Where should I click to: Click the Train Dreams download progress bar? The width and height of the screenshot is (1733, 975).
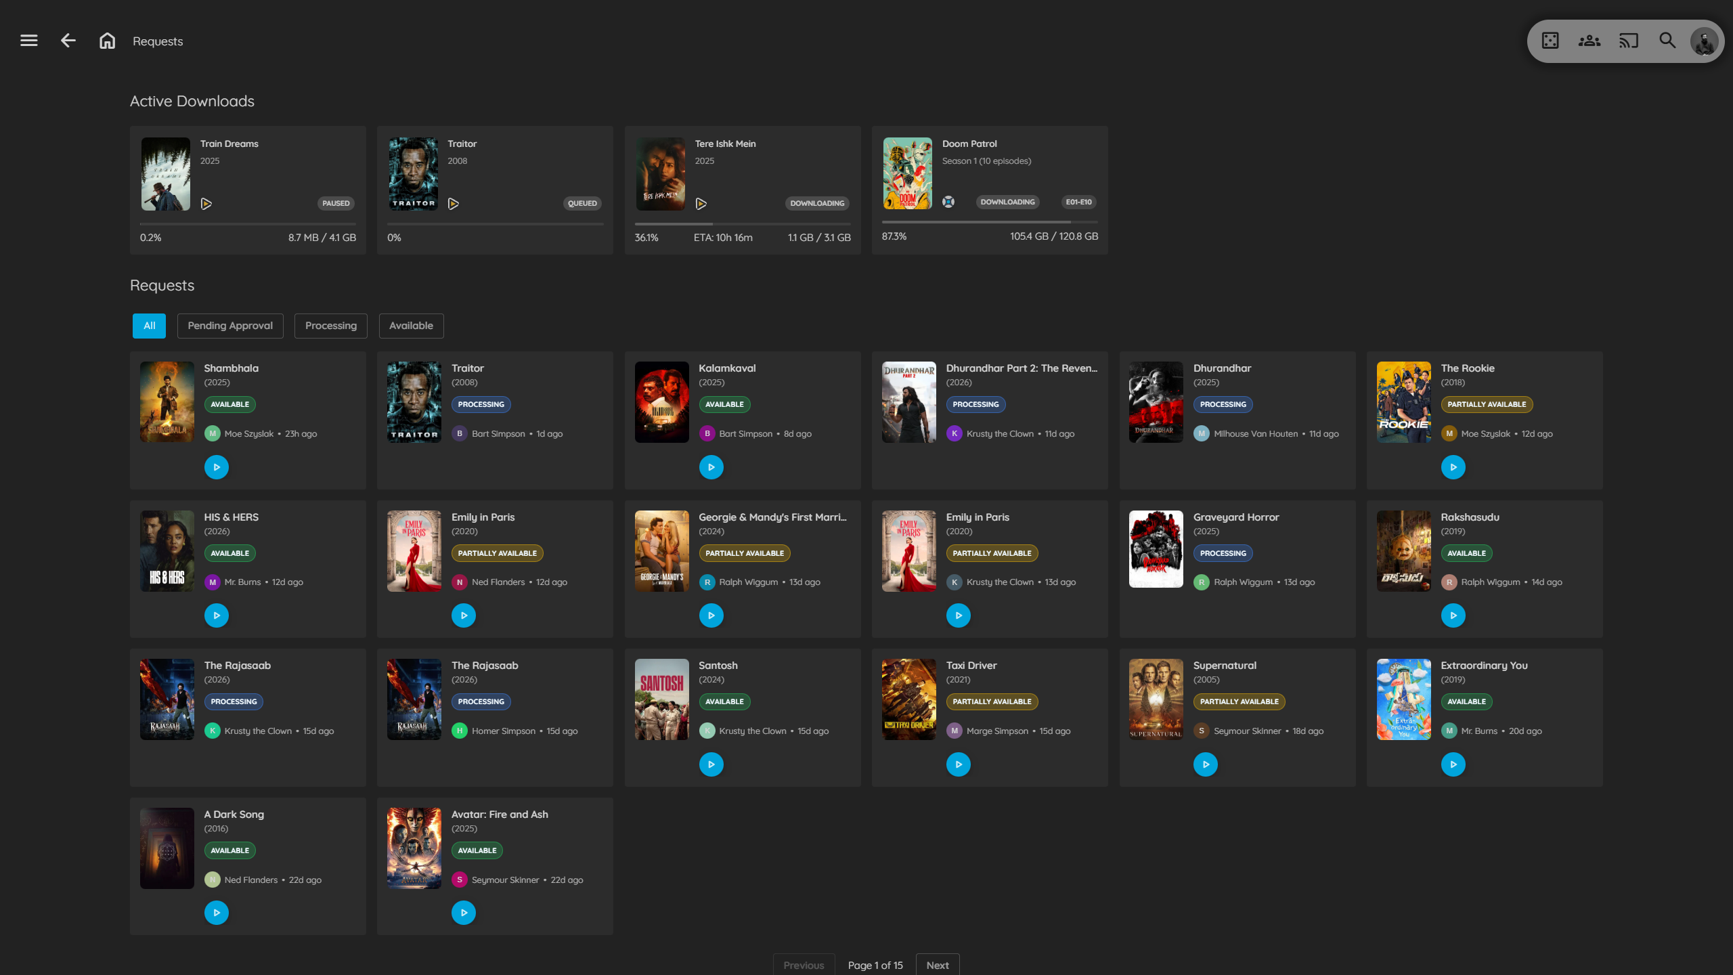248,223
